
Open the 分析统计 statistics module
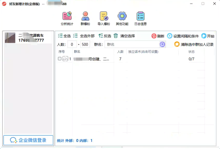click(x=67, y=18)
